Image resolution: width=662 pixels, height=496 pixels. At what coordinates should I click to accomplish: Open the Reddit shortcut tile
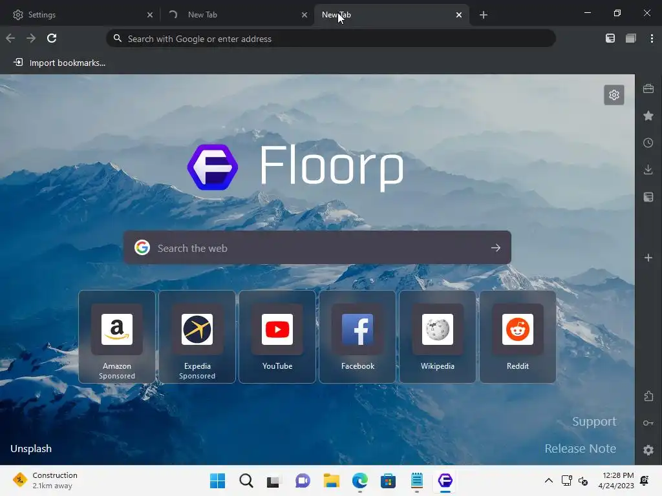[x=518, y=336]
